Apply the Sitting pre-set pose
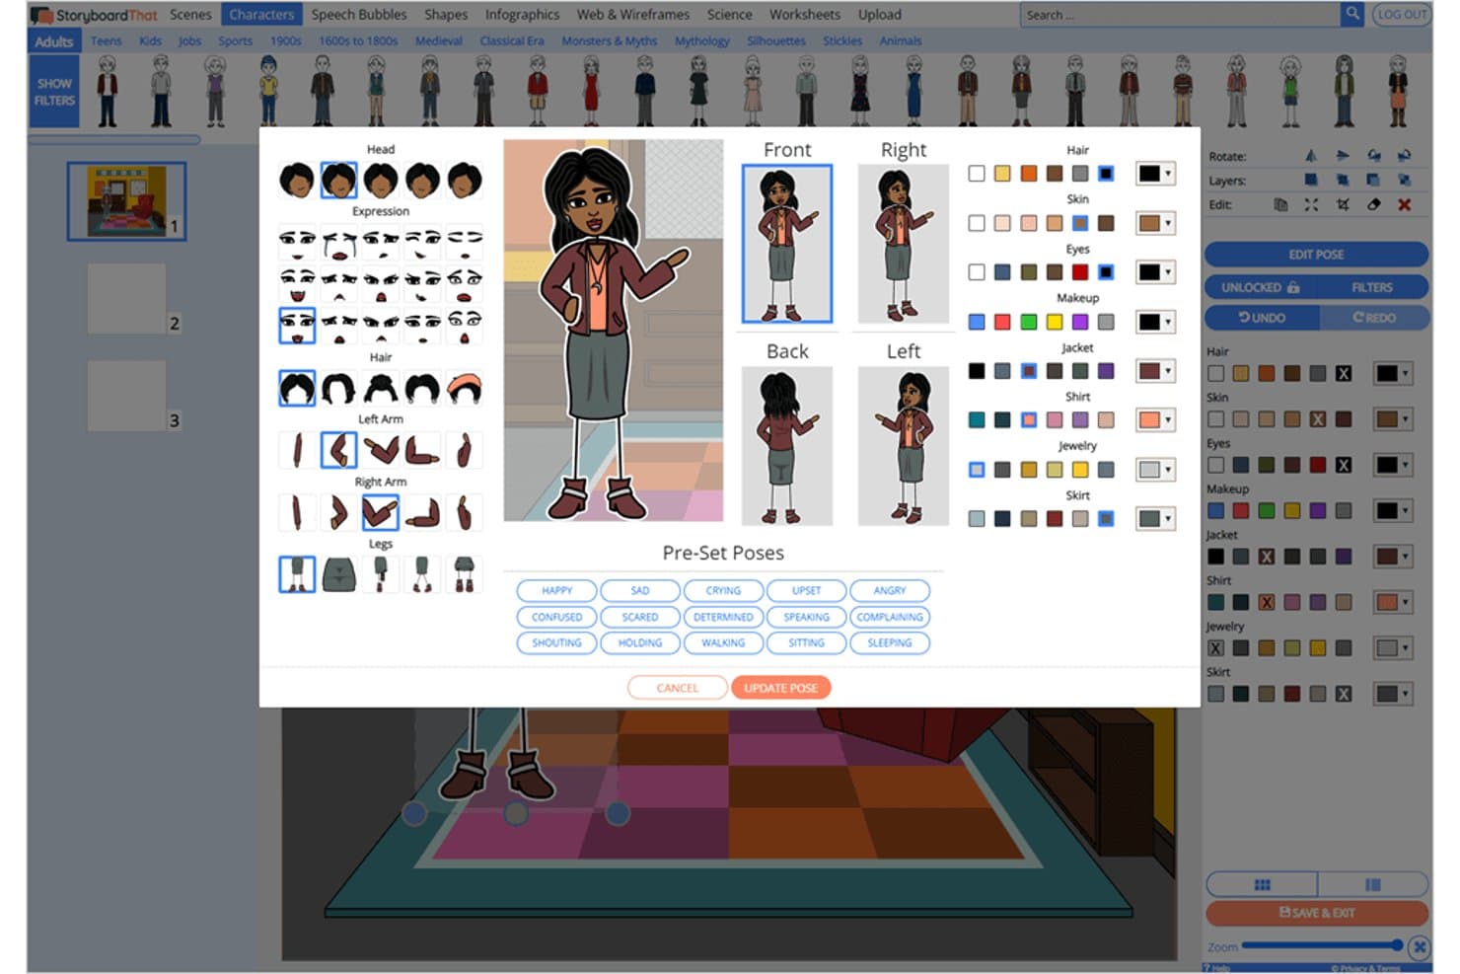This screenshot has width=1460, height=974. pyautogui.click(x=806, y=642)
